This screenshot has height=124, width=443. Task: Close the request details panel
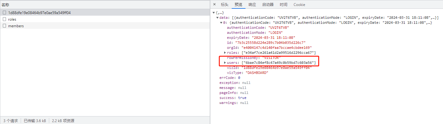[x=214, y=5]
